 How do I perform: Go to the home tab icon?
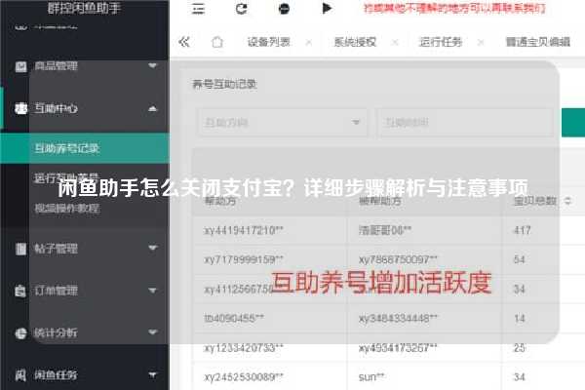pyautogui.click(x=217, y=42)
